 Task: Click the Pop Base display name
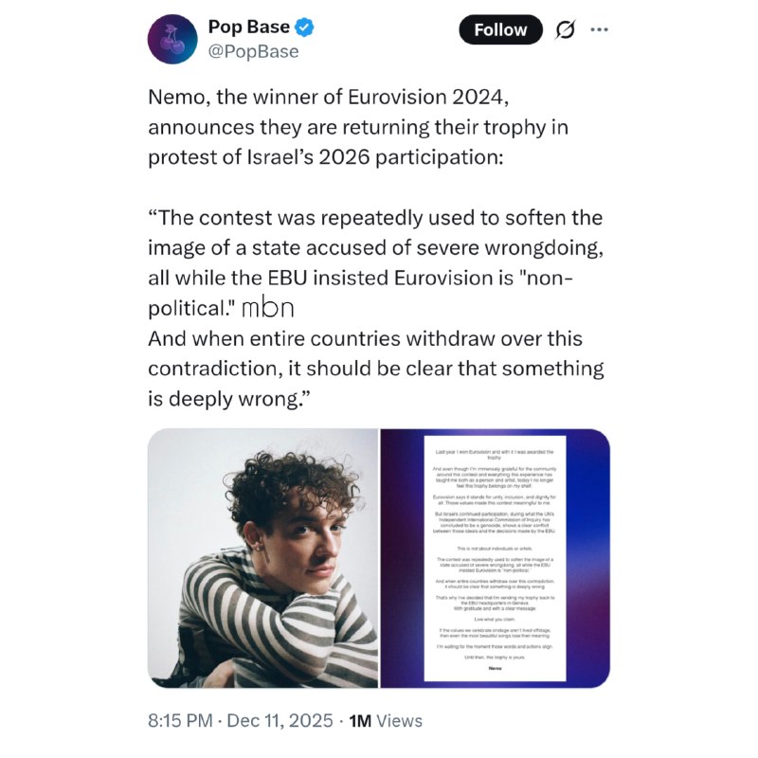[x=248, y=27]
